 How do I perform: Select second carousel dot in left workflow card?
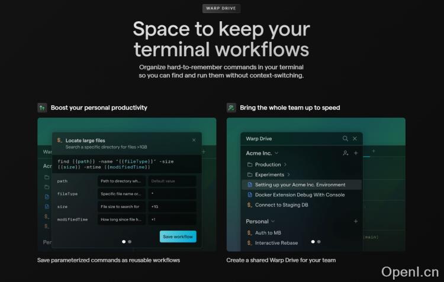[x=130, y=241]
